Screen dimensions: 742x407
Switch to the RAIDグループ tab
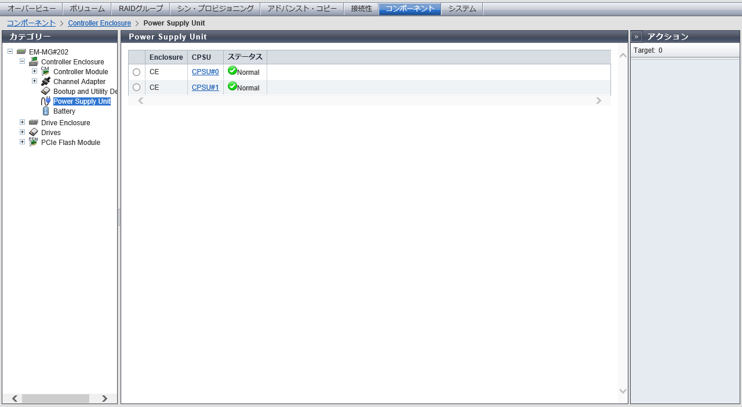click(x=141, y=9)
